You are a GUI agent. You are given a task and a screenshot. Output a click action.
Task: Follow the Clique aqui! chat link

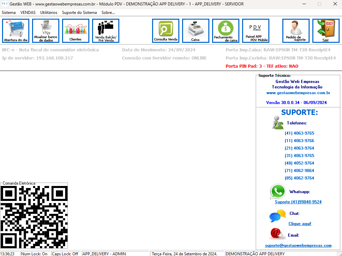300,224
